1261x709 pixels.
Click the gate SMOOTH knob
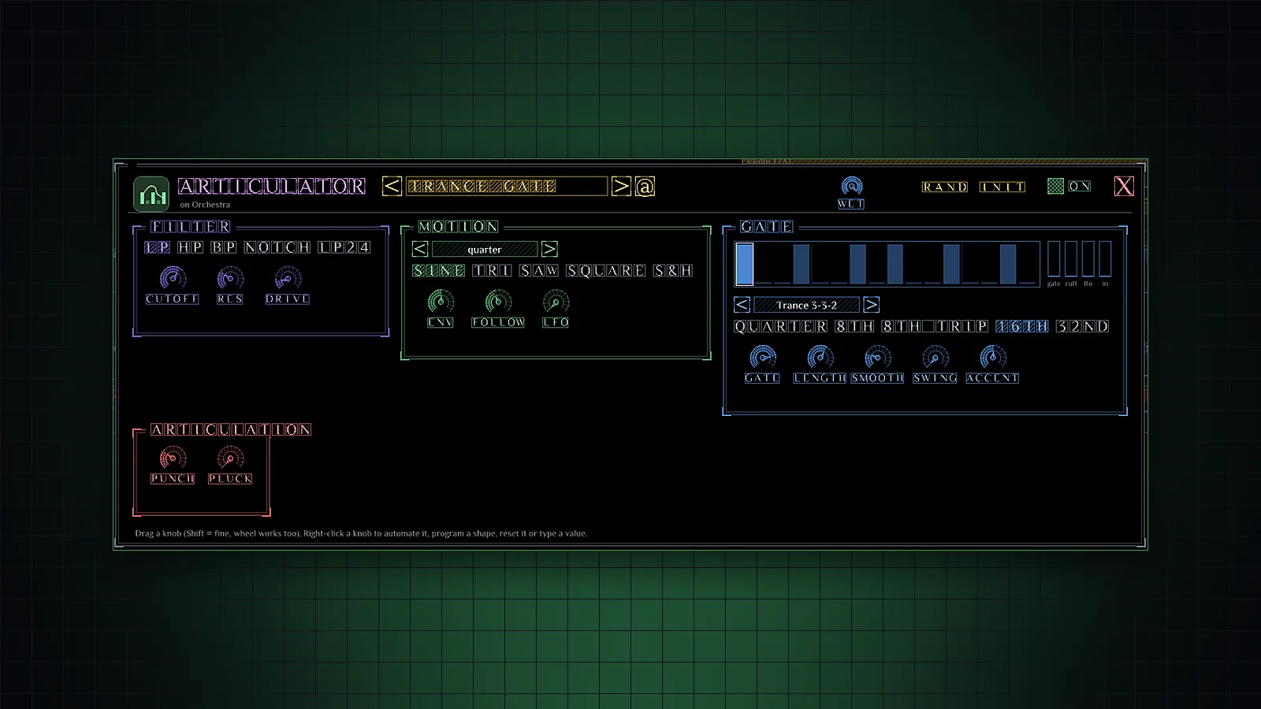pyautogui.click(x=877, y=357)
